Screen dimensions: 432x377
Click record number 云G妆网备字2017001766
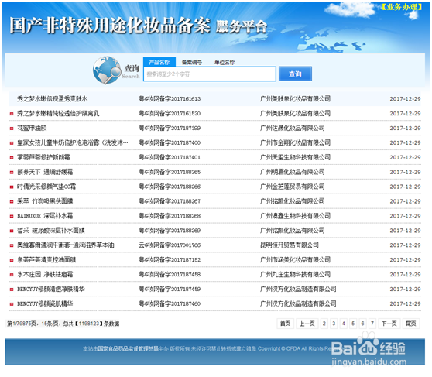[170, 245]
